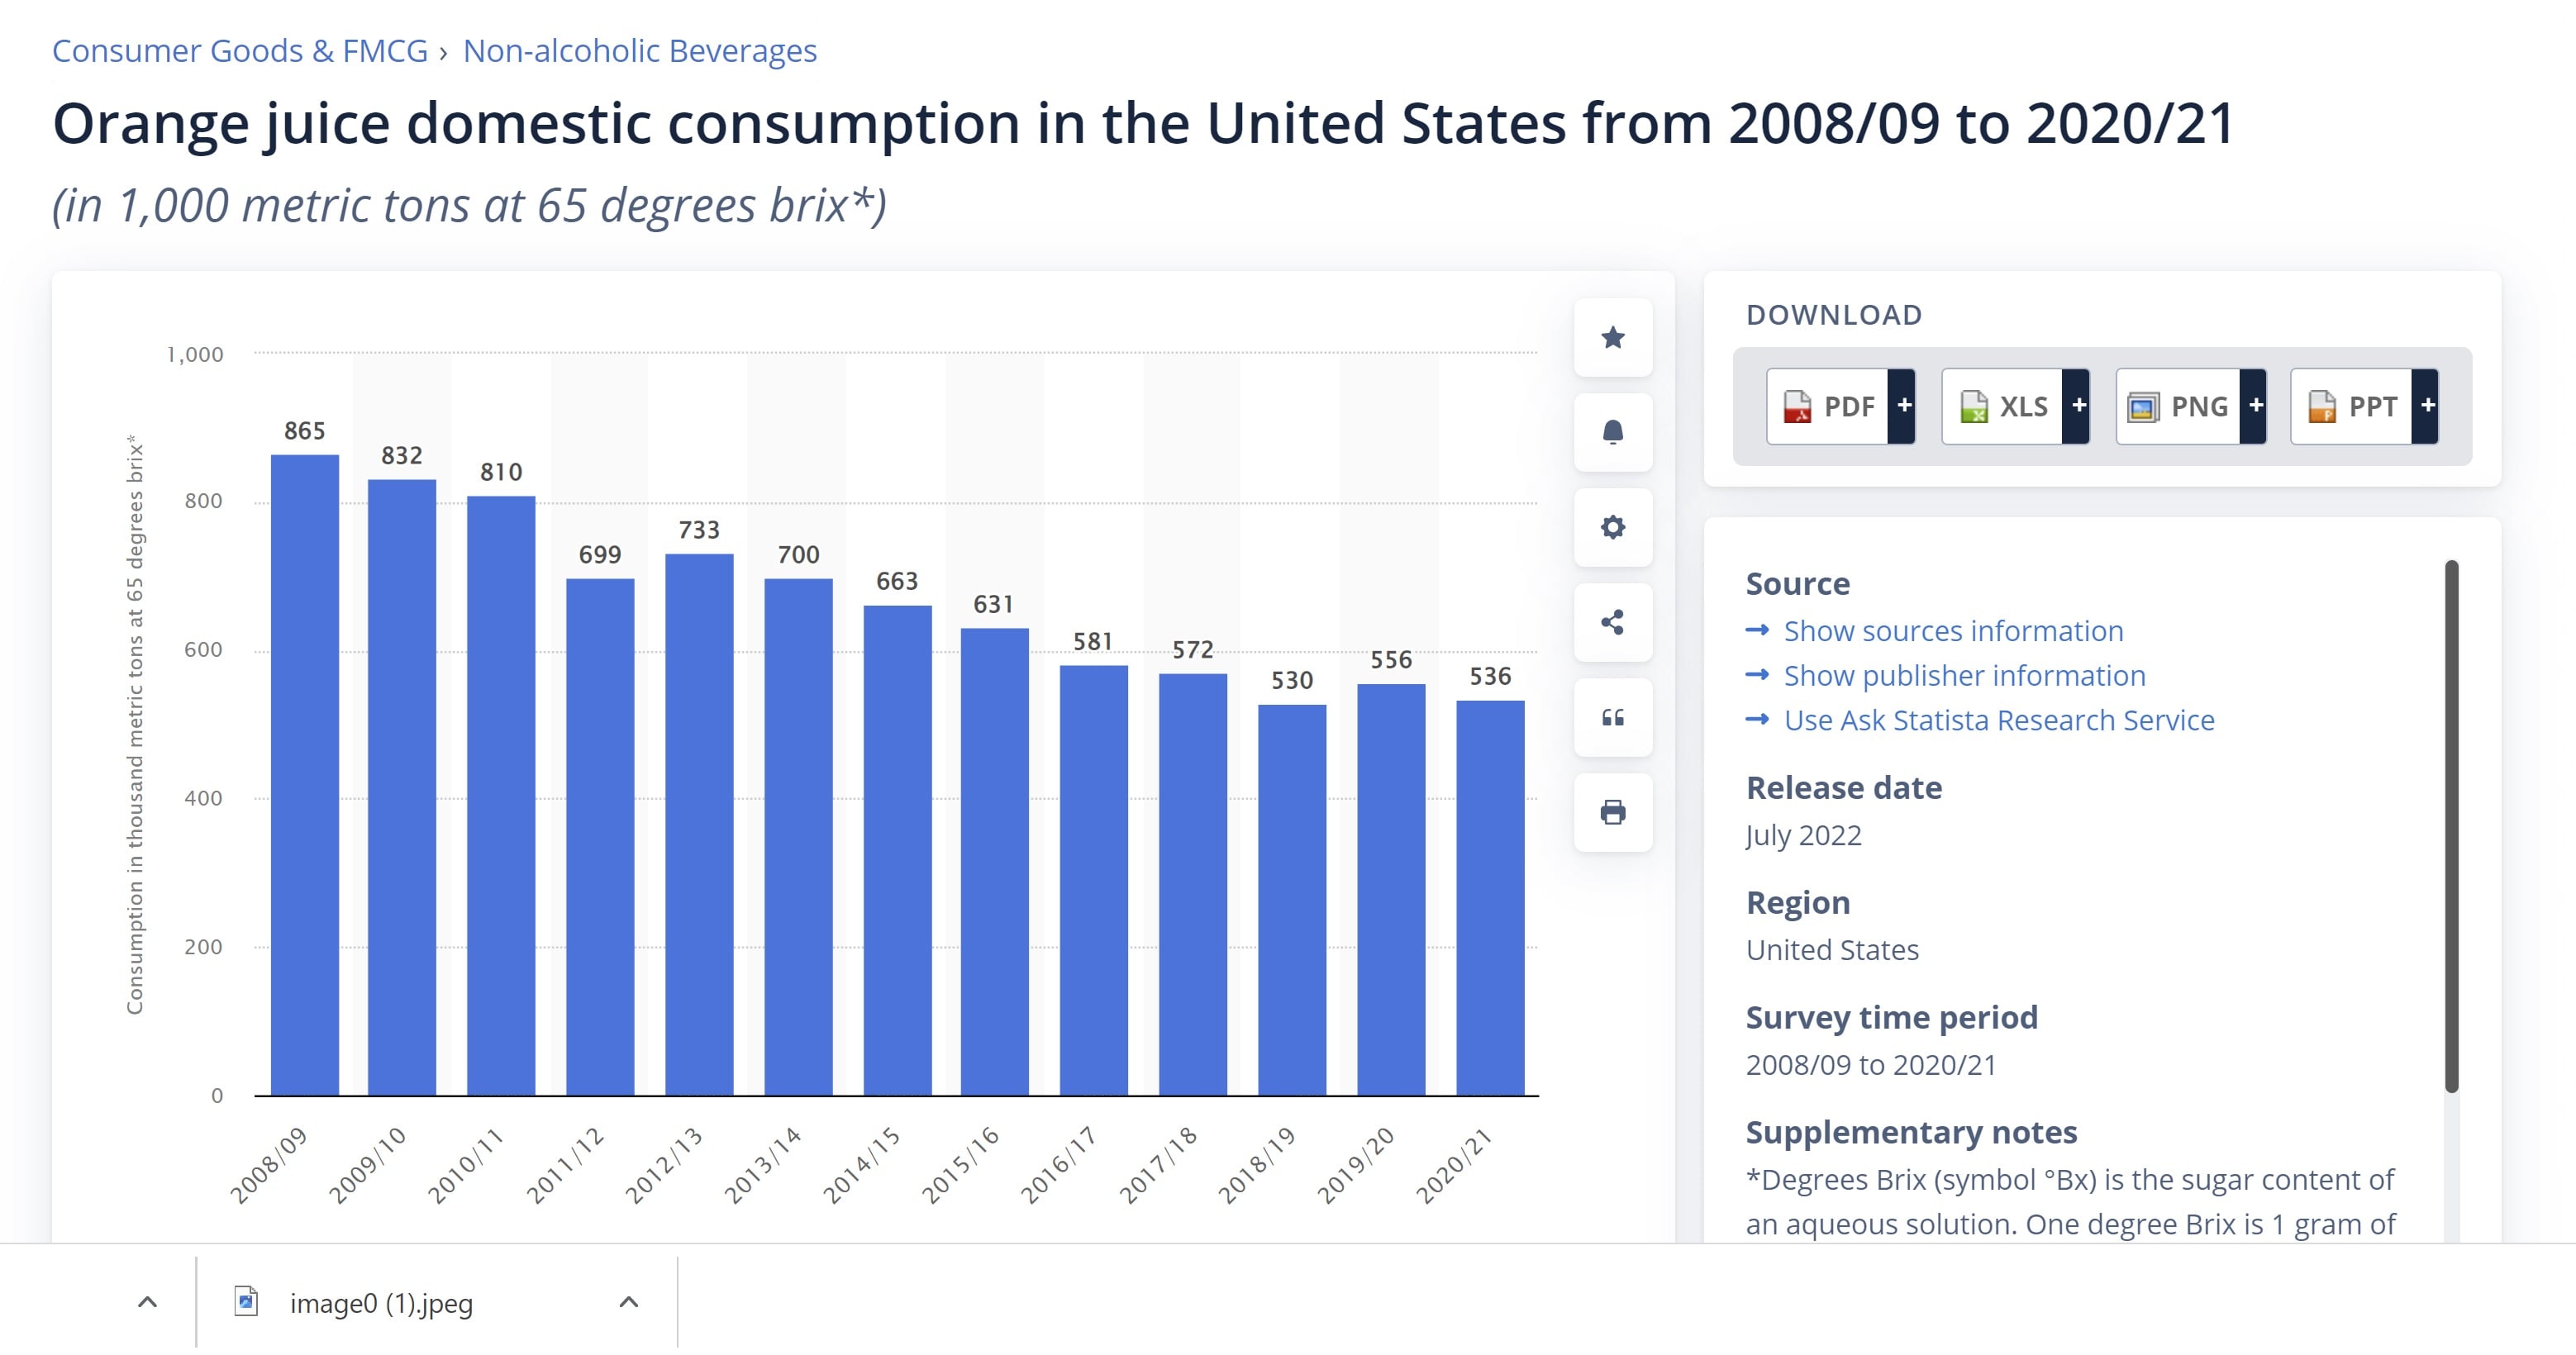Viewport: 2576px width, 1355px height.
Task: Open Consumer Goods & FMCG breadcrumb
Action: [x=240, y=50]
